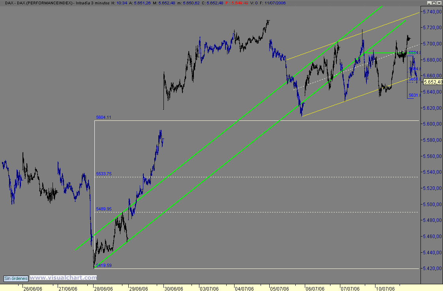Click the 'V: 0' volume readout

tap(254, 3)
